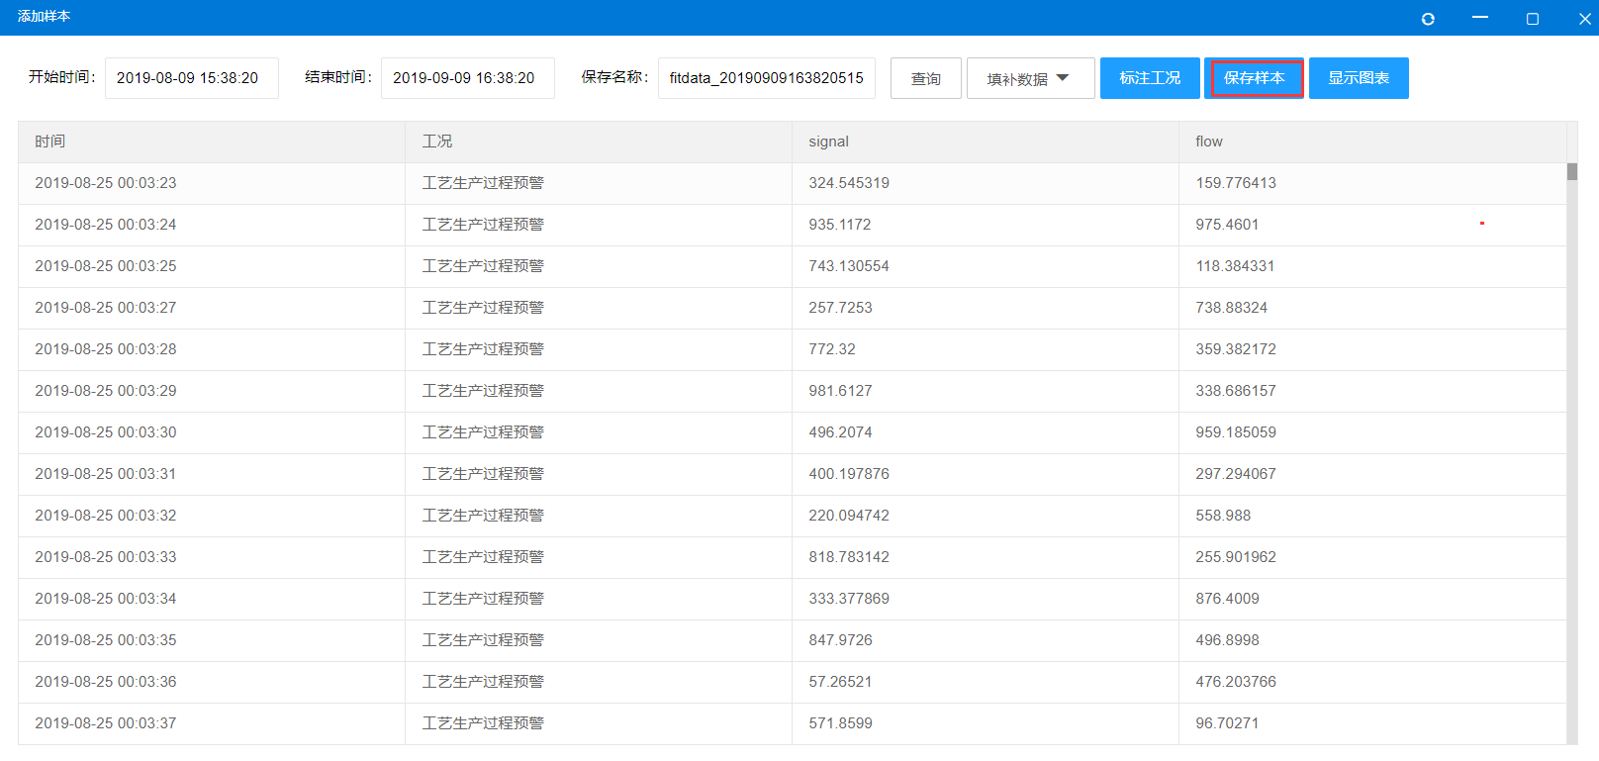Screen dimensions: 1599x761
Task: Open the 填补数据 dropdown menu
Action: coord(1030,78)
